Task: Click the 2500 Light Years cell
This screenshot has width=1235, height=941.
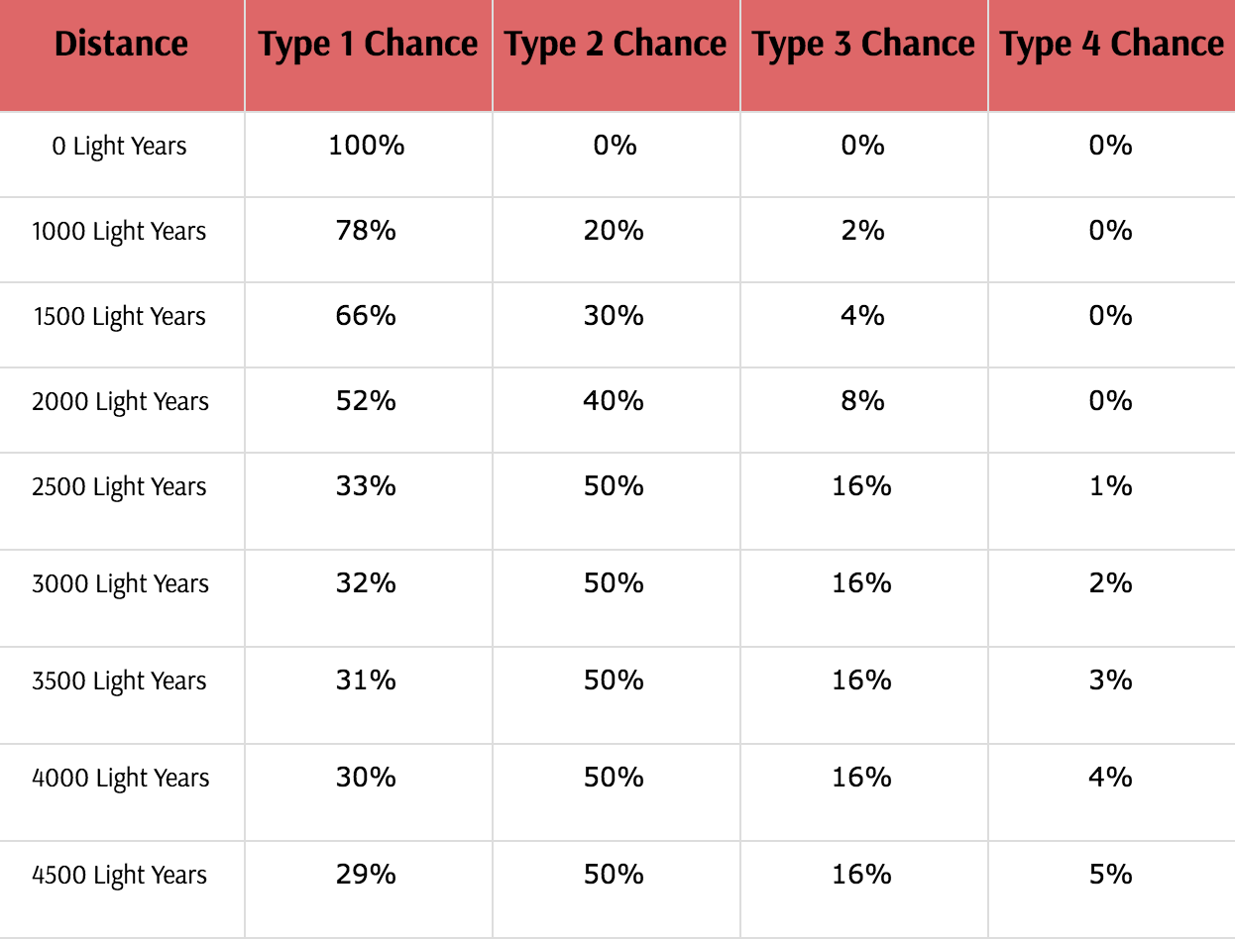Action: (x=120, y=487)
